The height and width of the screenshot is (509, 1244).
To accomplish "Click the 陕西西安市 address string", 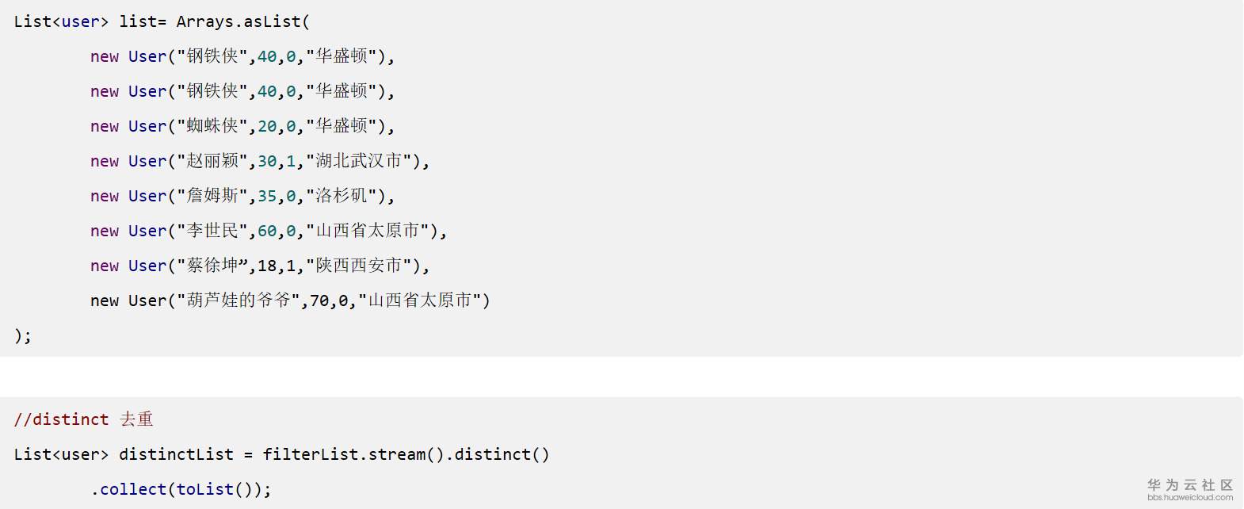I will click(359, 266).
